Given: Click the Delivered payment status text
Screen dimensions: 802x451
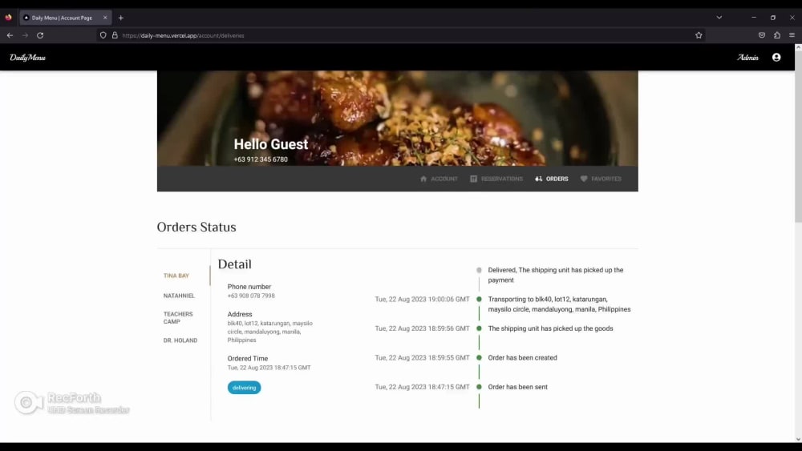Looking at the screenshot, I should [x=556, y=275].
